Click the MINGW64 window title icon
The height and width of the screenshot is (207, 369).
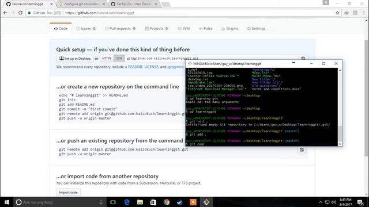click(190, 64)
